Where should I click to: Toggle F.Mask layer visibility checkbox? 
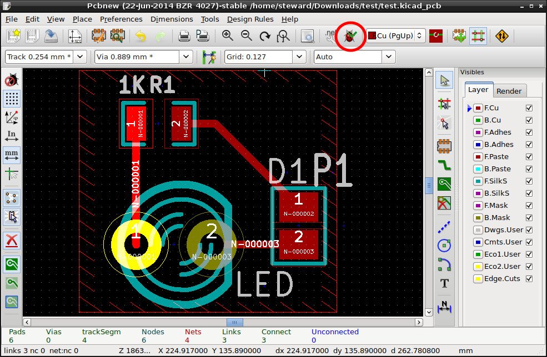[529, 206]
